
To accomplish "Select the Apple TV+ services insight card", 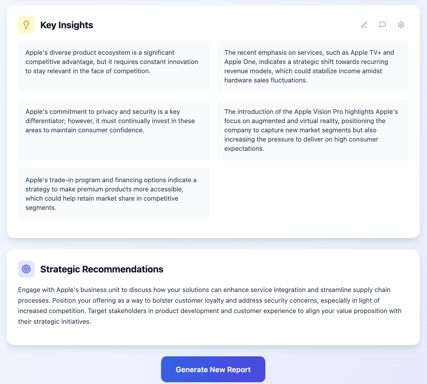I will [x=312, y=67].
